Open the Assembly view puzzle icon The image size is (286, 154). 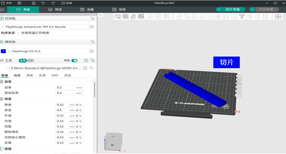pyautogui.click(x=278, y=16)
